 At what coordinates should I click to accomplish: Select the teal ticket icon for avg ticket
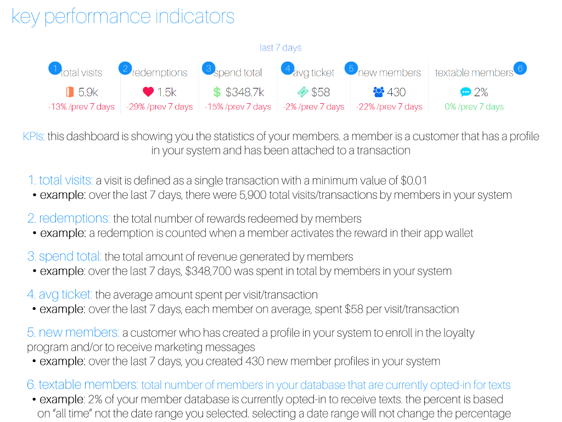pyautogui.click(x=302, y=92)
